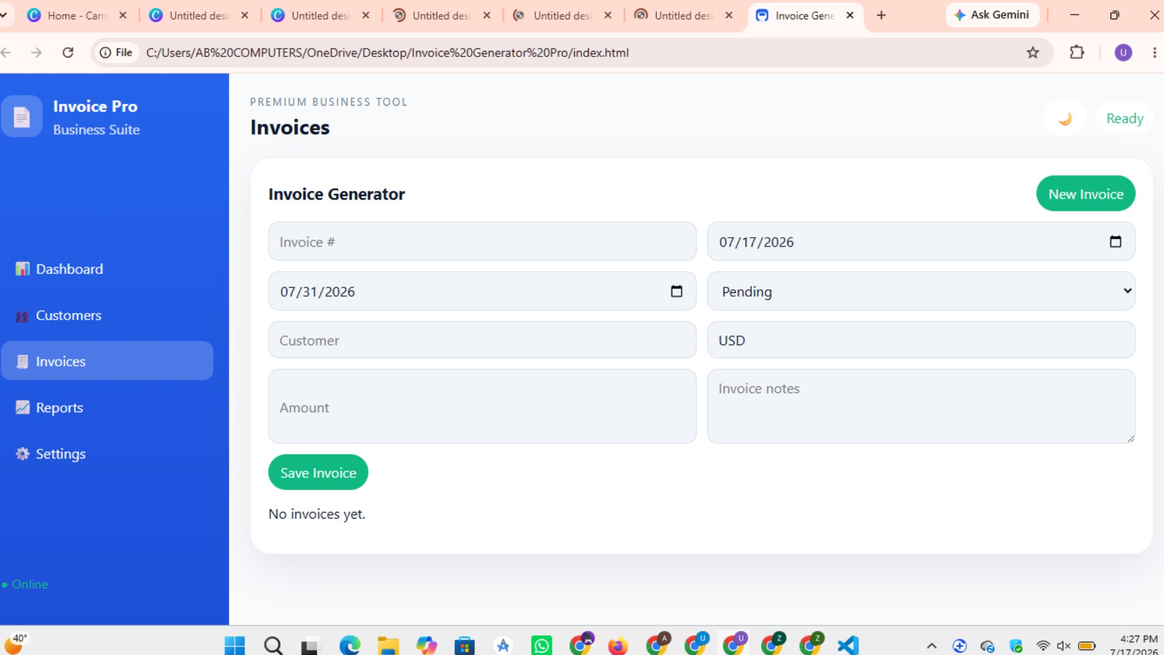The image size is (1164, 655).
Task: Open a new browser tab
Action: pos(881,15)
